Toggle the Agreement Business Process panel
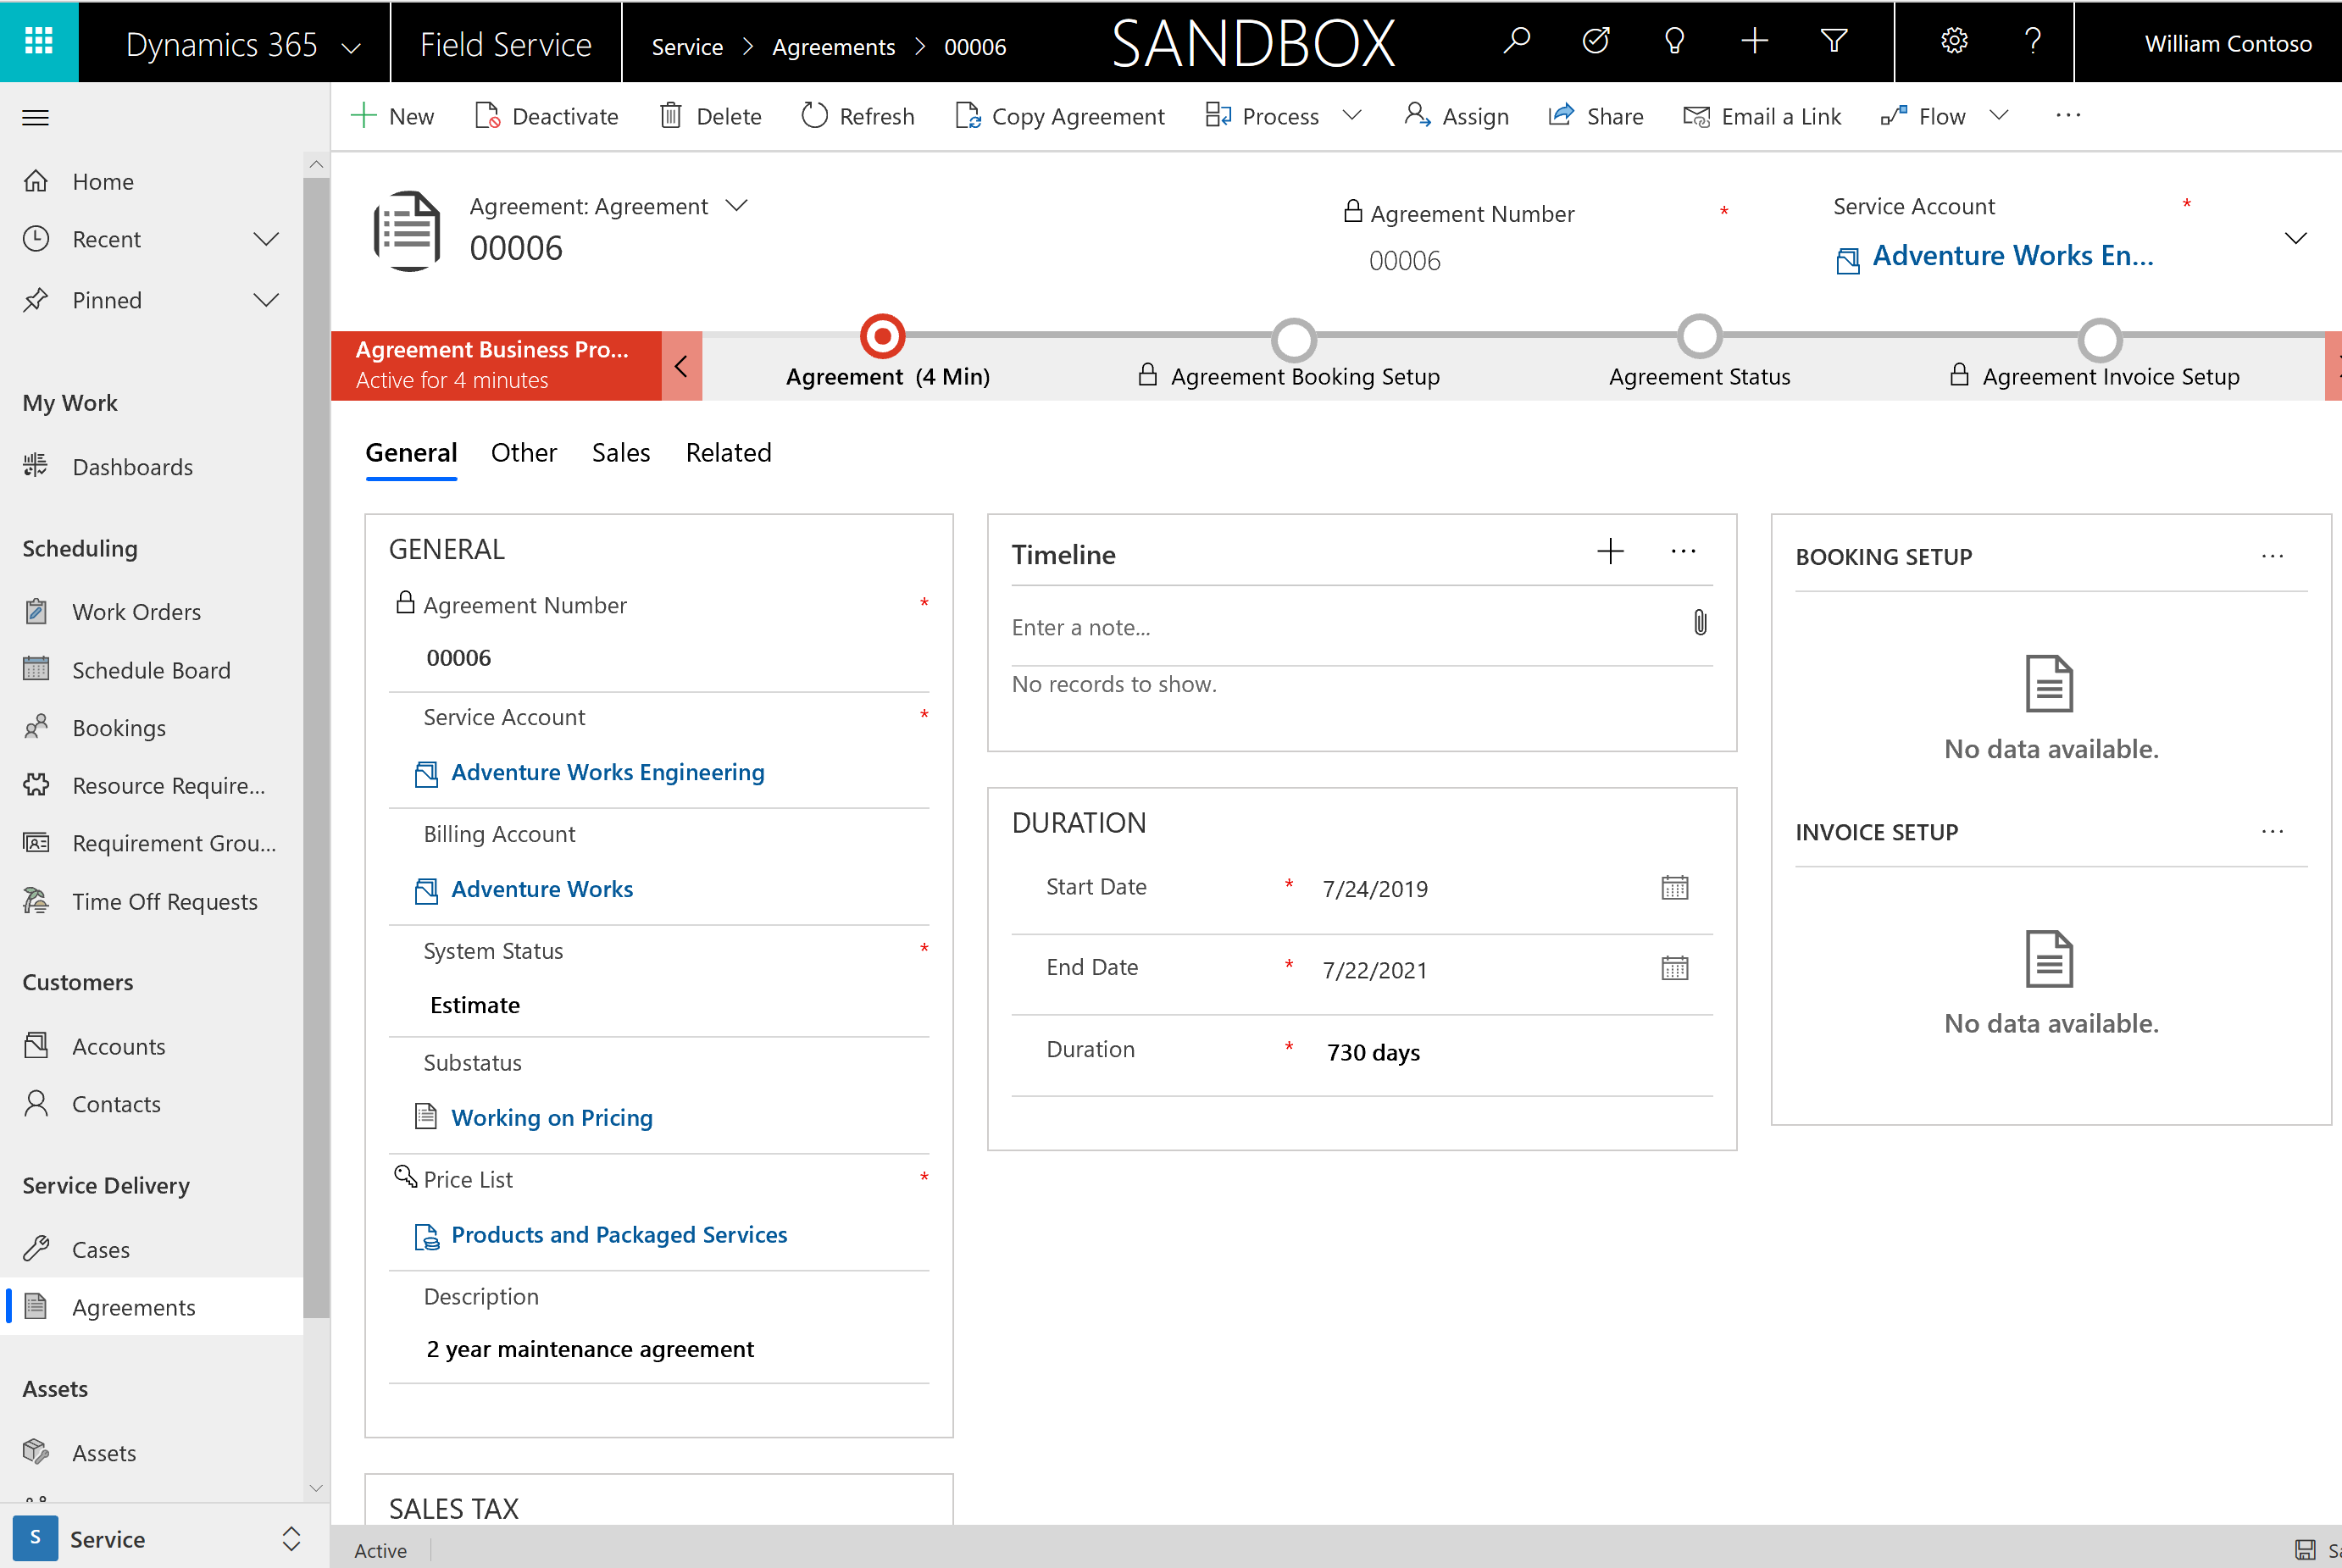Screen dimensions: 2342x1568 tap(681, 361)
